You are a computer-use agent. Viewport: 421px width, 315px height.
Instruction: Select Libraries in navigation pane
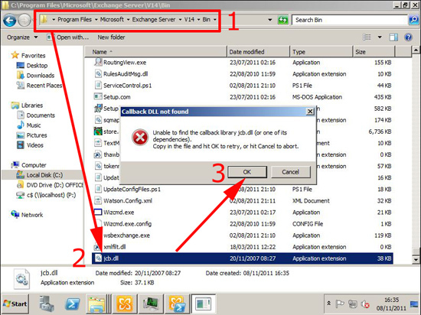pyautogui.click(x=27, y=106)
